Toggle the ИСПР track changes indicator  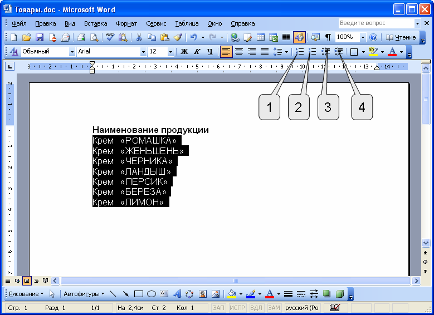click(x=237, y=308)
